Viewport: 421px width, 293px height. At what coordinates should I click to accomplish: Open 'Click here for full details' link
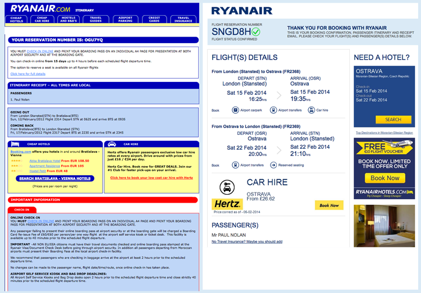[28, 74]
